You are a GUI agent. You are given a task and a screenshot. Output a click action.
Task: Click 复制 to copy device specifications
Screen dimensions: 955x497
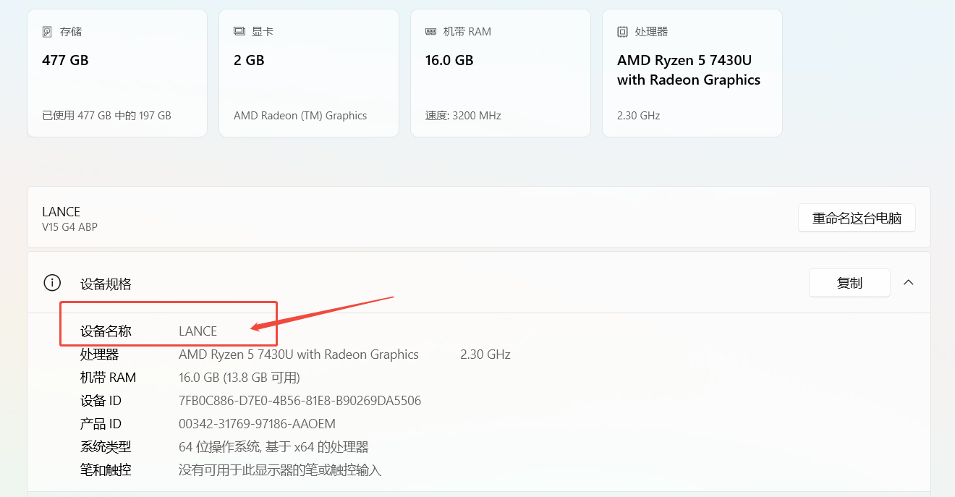coord(849,282)
